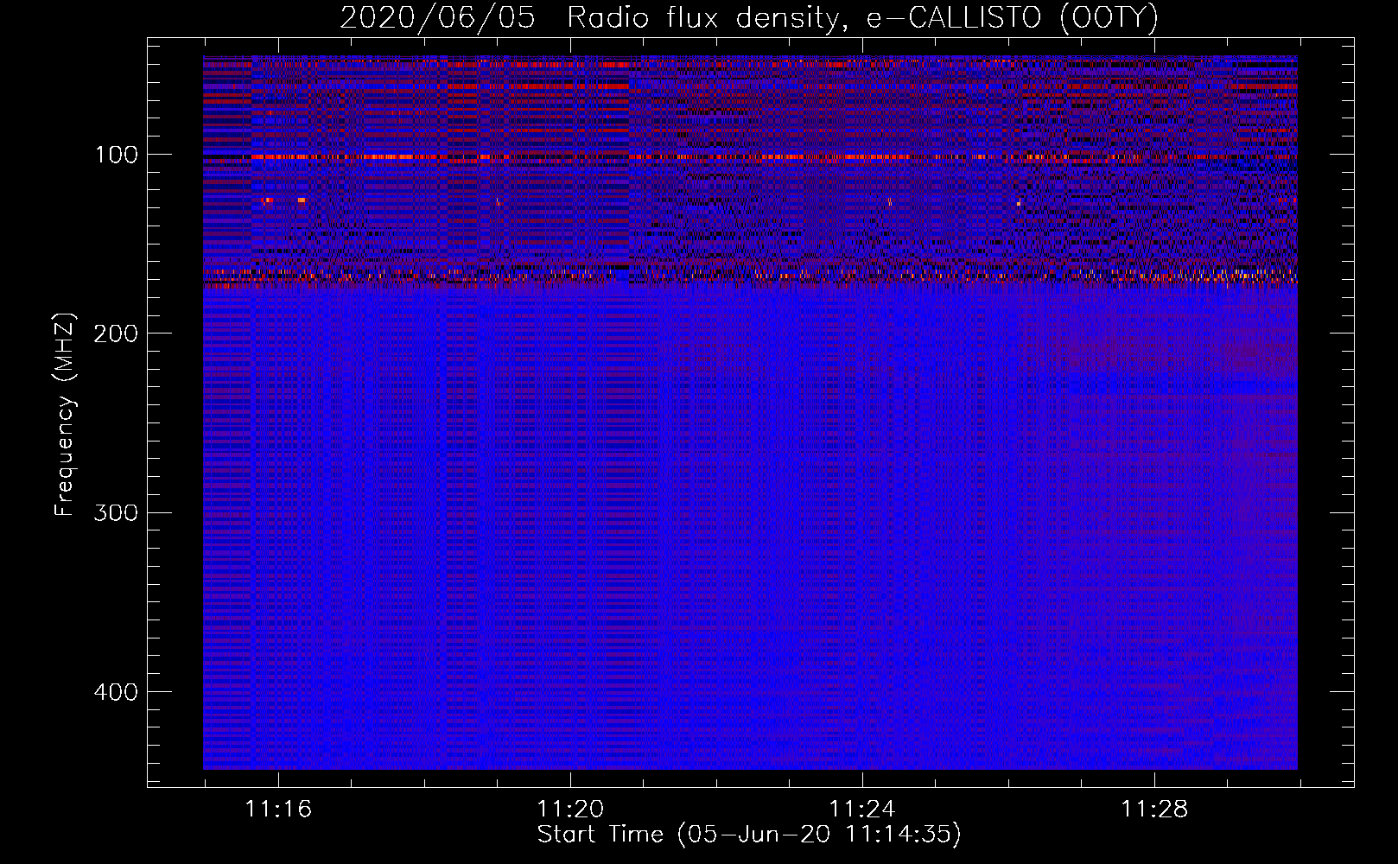
Task: Click the "Frequency (MHZ)" y-axis label
Action: click(x=65, y=415)
